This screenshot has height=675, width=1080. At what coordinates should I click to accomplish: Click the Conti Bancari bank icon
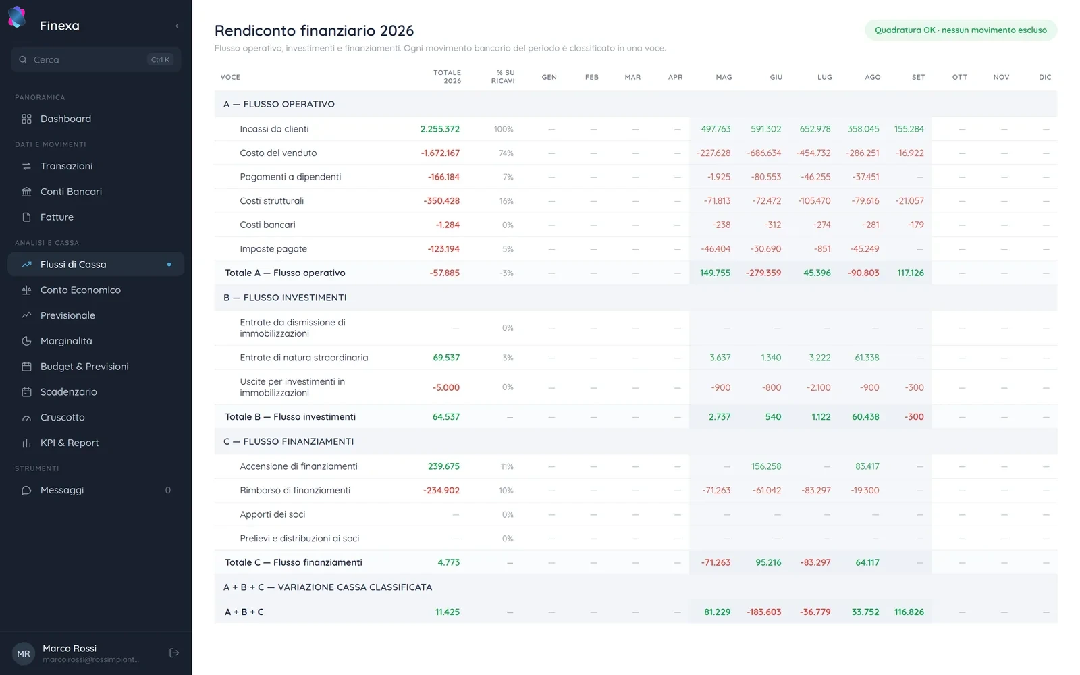click(26, 192)
